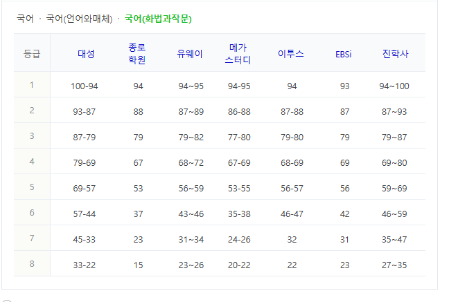Screen dimensions: 449x302
Task: Click the 46-47 cell under 이투스
Action: pos(292,214)
